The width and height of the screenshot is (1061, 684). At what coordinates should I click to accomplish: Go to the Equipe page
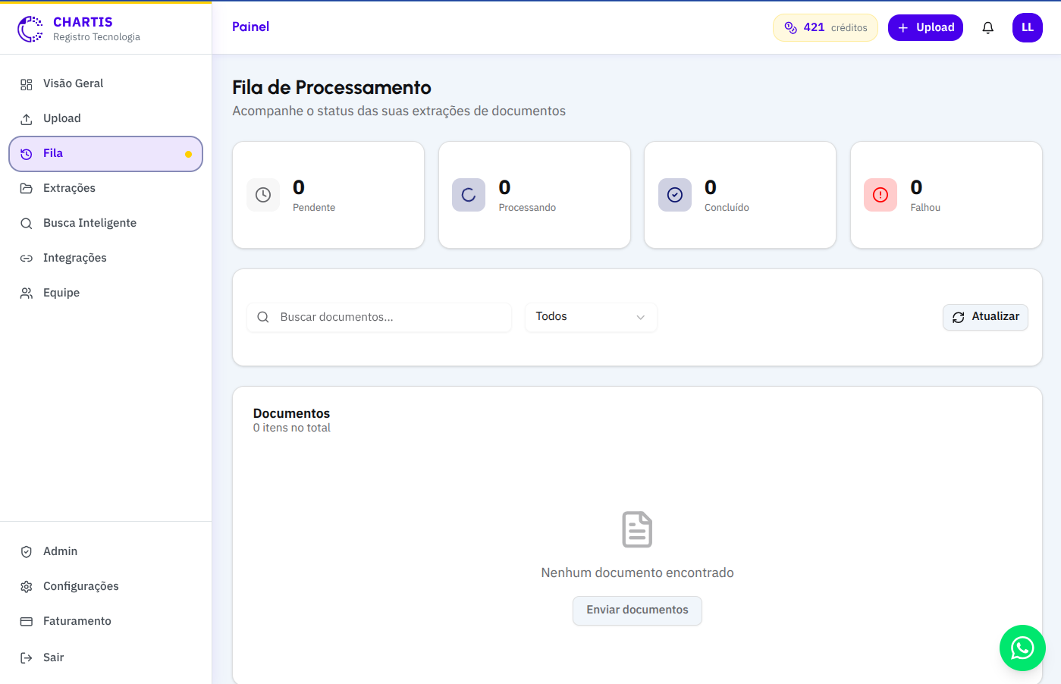pyautogui.click(x=105, y=293)
